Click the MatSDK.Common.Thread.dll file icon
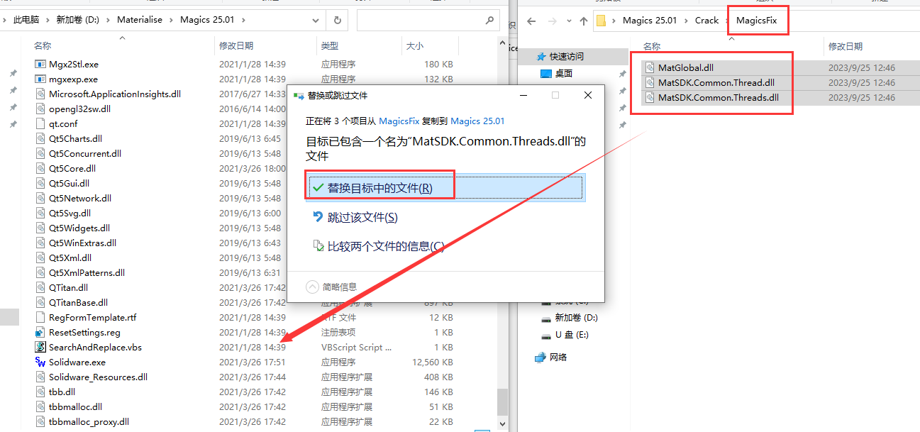Image resolution: width=920 pixels, height=432 pixels. 650,83
